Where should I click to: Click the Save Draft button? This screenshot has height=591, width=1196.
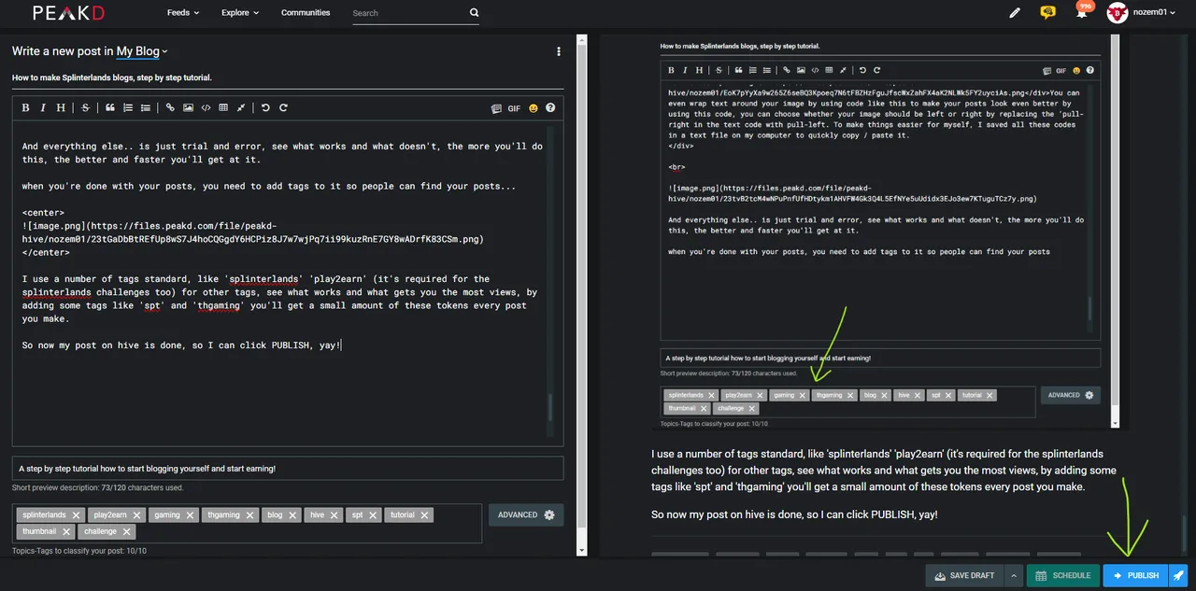pos(964,575)
